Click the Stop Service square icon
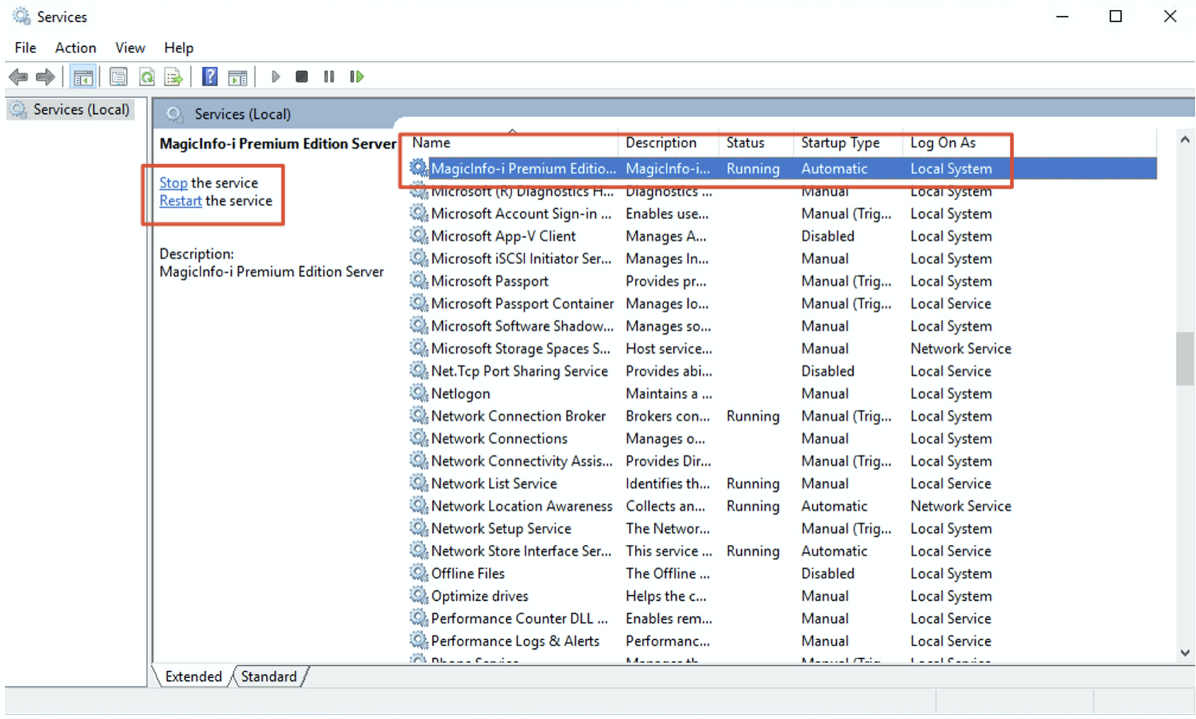Image resolution: width=1196 pixels, height=719 pixels. point(302,76)
